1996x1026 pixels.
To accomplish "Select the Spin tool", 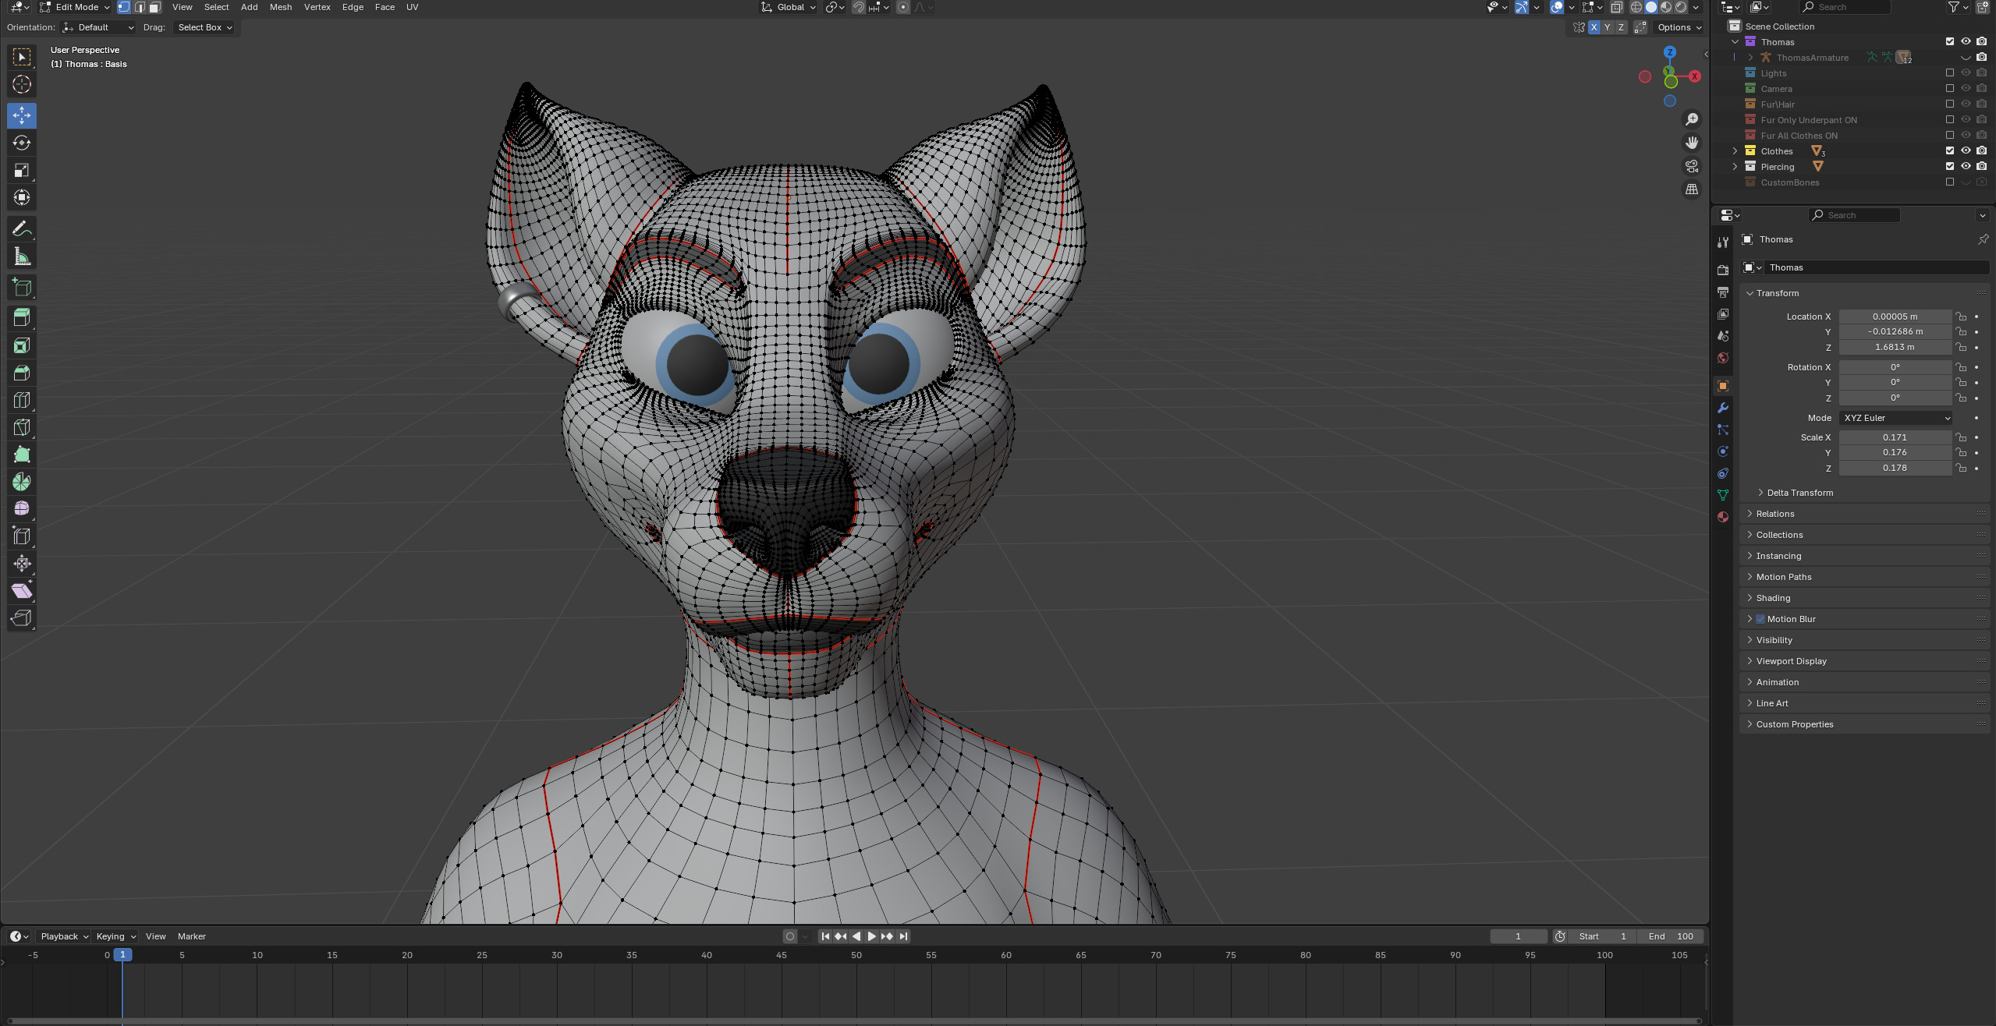I will (x=22, y=482).
